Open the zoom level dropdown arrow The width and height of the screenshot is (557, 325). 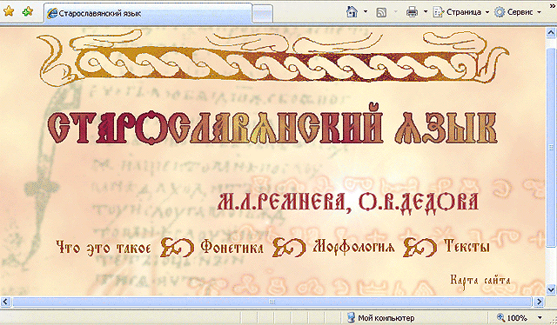pos(540,317)
